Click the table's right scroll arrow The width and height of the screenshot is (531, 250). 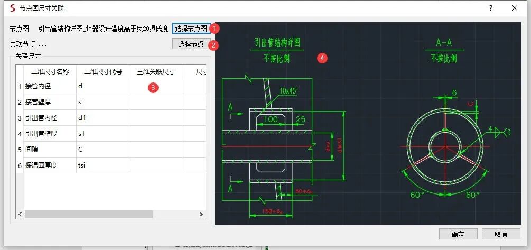pos(201,215)
